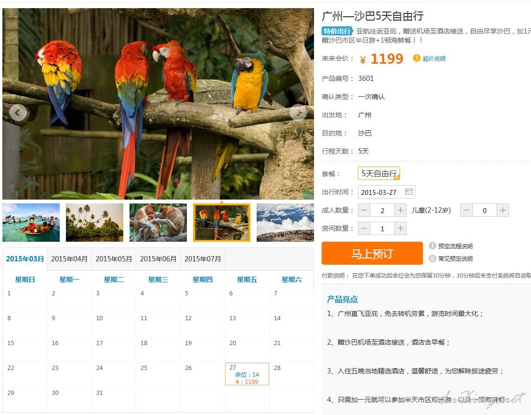
Task: Switch to the 2015年06月 calendar tab
Action: pos(158,259)
